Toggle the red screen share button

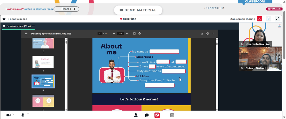pos(157,115)
